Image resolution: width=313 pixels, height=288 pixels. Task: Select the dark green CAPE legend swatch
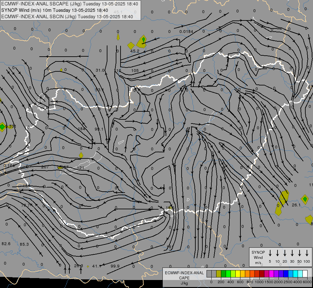click(x=223, y=274)
